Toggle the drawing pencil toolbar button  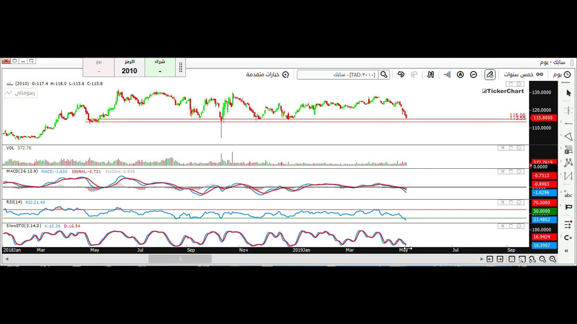click(x=490, y=75)
